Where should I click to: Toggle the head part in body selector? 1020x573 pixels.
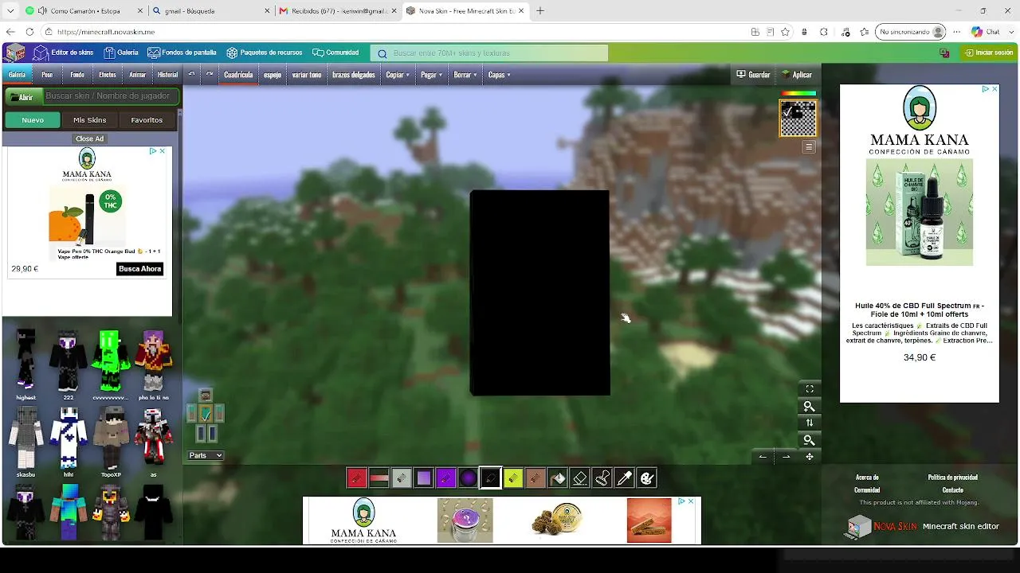(206, 396)
